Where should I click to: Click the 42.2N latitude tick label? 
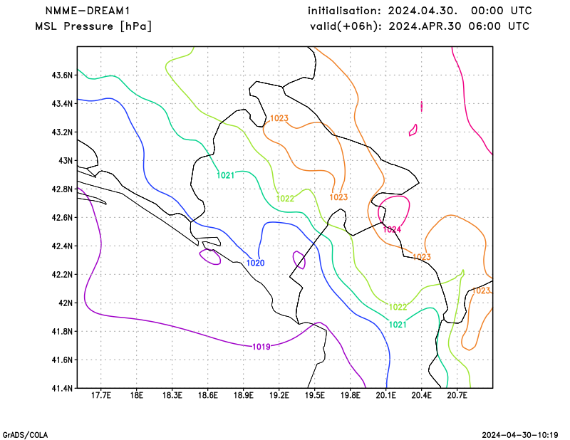click(x=62, y=274)
